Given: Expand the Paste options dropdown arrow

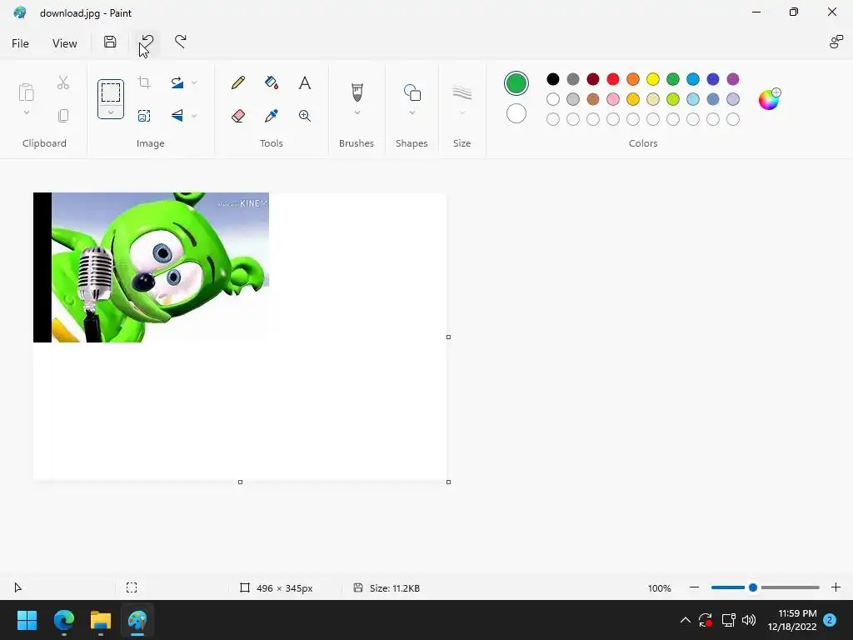Looking at the screenshot, I should pos(26,112).
